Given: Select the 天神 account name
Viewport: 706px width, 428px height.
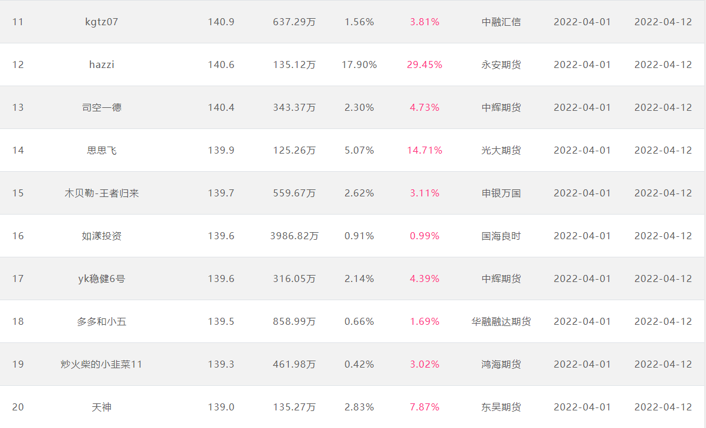Looking at the screenshot, I should [x=102, y=407].
